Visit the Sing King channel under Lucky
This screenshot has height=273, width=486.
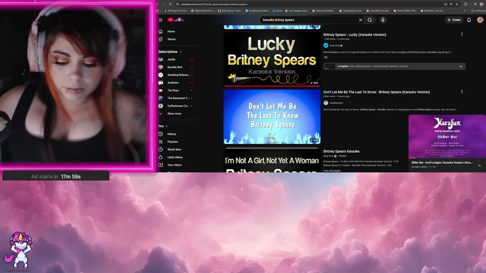coord(335,45)
